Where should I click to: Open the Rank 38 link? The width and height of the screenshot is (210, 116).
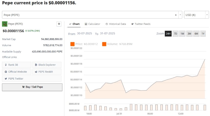17,65
